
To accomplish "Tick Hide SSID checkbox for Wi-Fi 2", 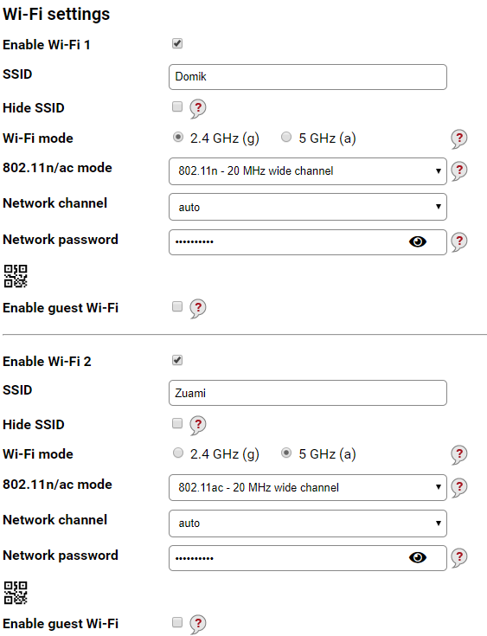I will pos(177,423).
